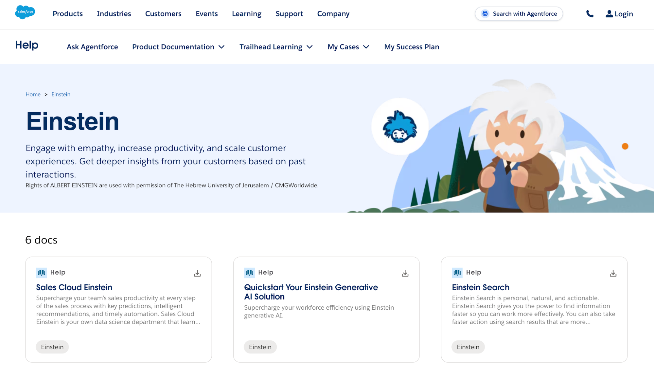Download the Einstein Search doc
654x379 pixels.
pyautogui.click(x=613, y=273)
